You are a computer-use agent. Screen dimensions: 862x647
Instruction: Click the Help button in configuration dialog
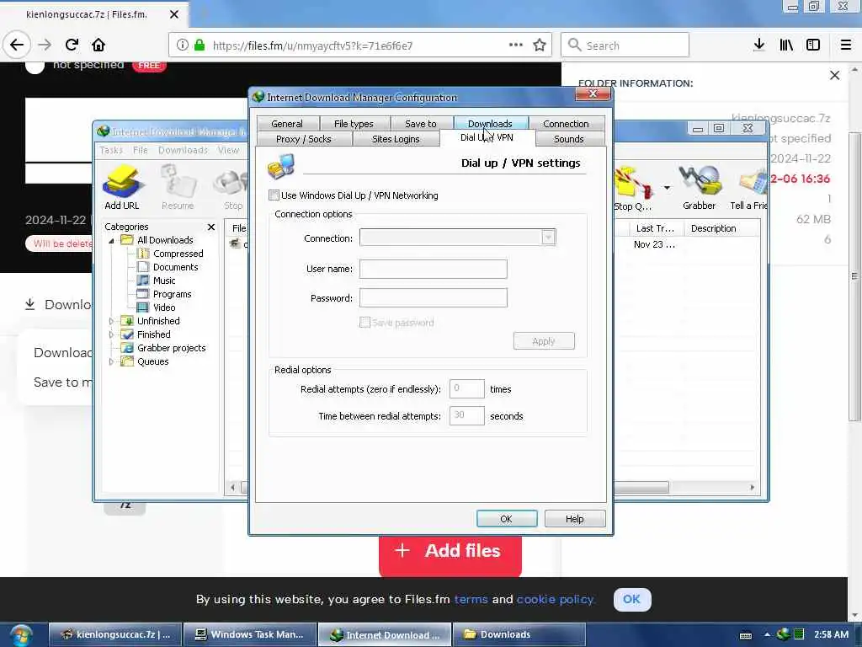pyautogui.click(x=574, y=519)
